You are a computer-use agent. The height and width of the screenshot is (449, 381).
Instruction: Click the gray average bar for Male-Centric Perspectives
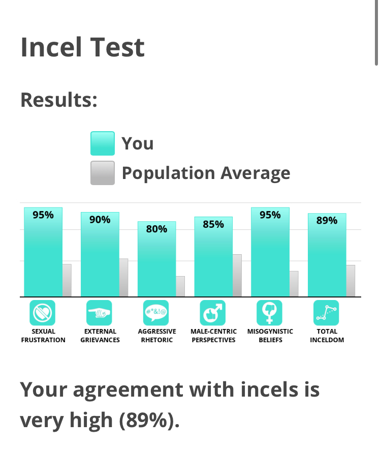237,276
